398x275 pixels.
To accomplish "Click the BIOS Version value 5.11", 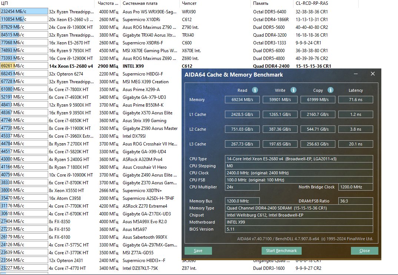I will point(299,229).
